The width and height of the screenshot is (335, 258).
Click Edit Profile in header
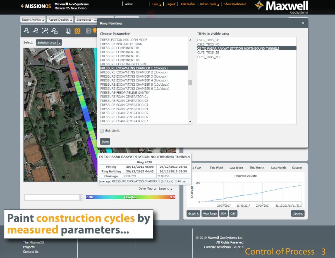(x=188, y=4)
